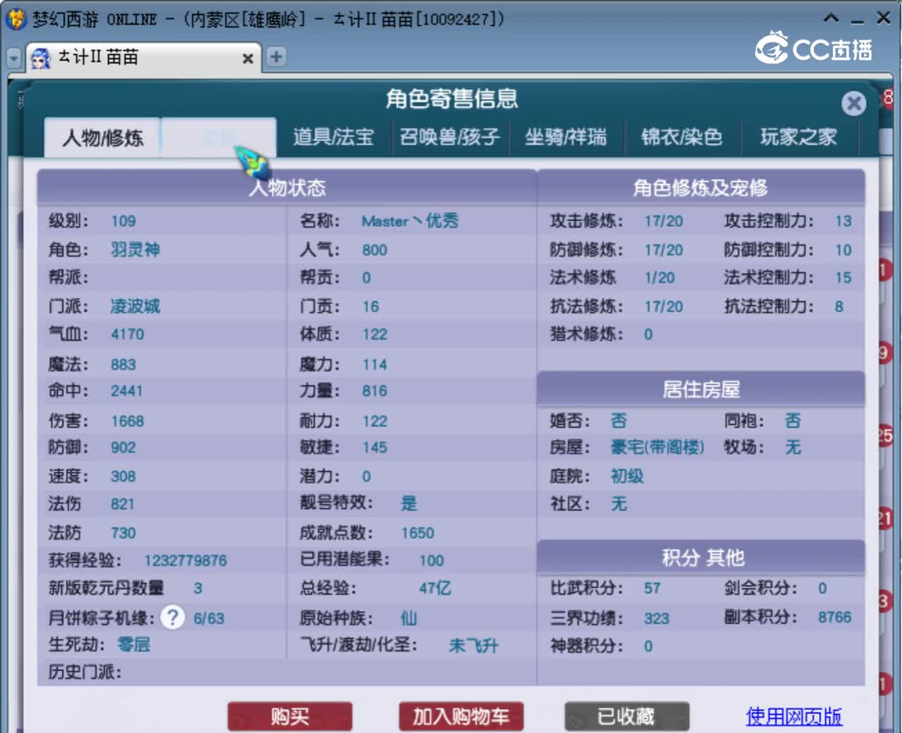The image size is (902, 733).
Task: Click the 居住房屋 section header
Action: point(700,389)
